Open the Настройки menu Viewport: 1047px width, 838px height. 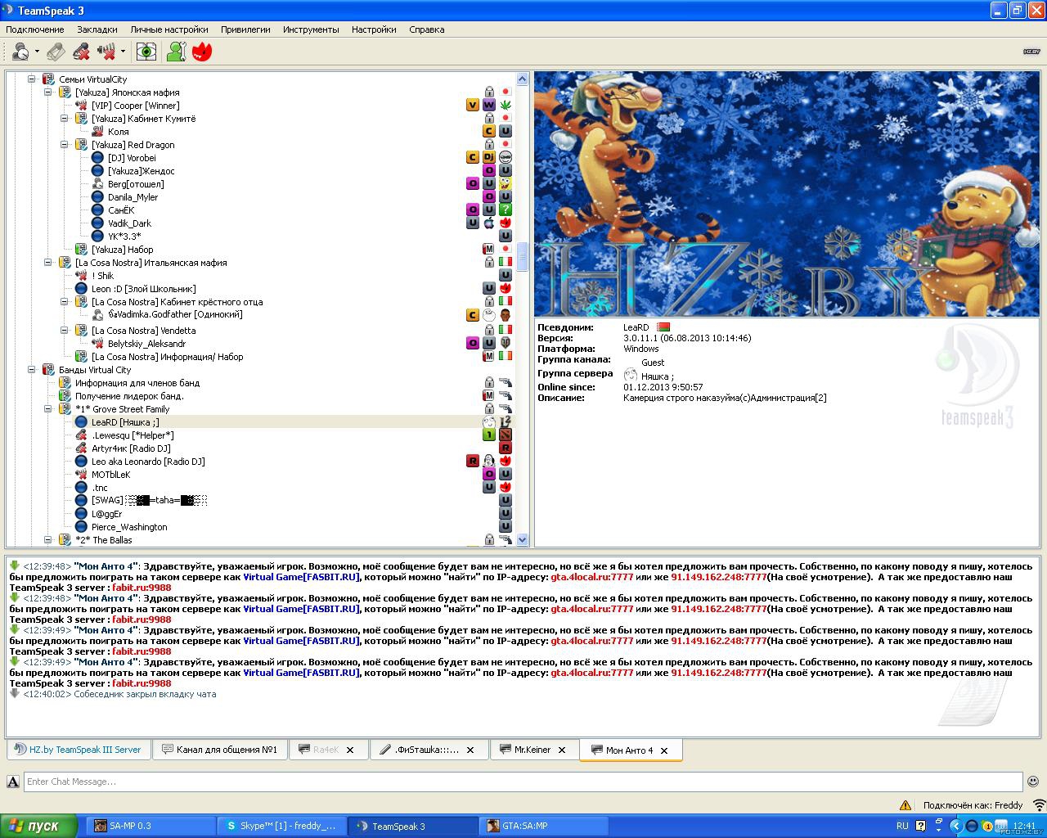coord(374,29)
